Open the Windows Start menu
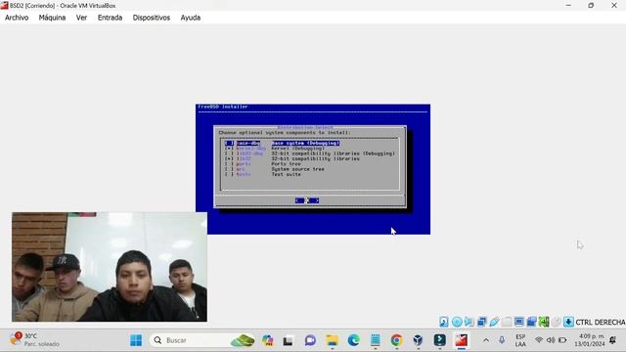 136,340
